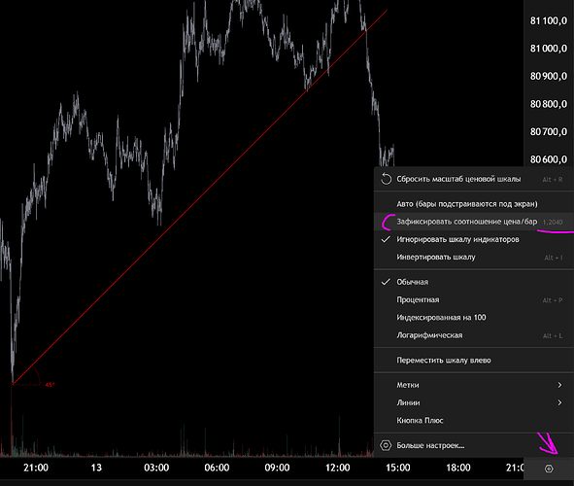Toggle the Кнопка Плюс option
The image size is (574, 486).
[474, 421]
